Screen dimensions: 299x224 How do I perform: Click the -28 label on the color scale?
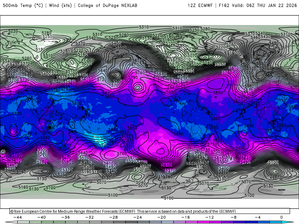114,217
